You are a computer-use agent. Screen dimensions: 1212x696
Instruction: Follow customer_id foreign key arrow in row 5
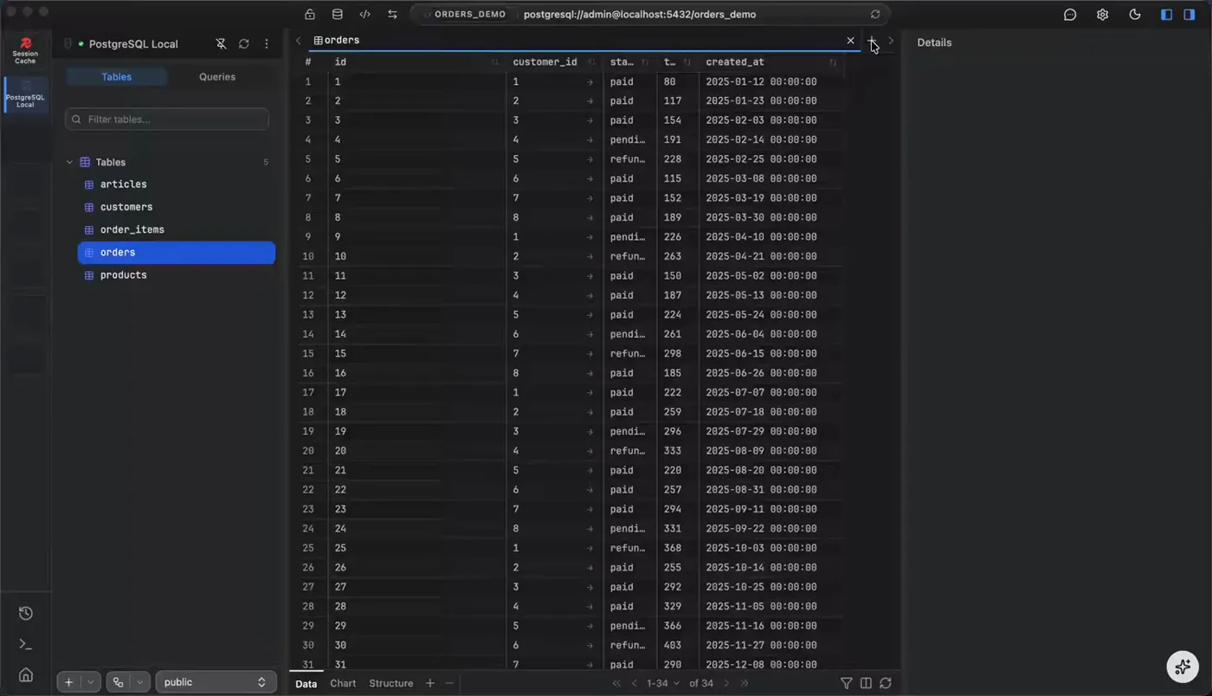click(x=590, y=159)
